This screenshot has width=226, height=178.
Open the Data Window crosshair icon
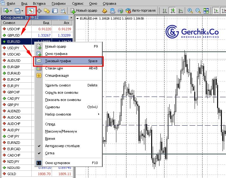(x=40, y=11)
